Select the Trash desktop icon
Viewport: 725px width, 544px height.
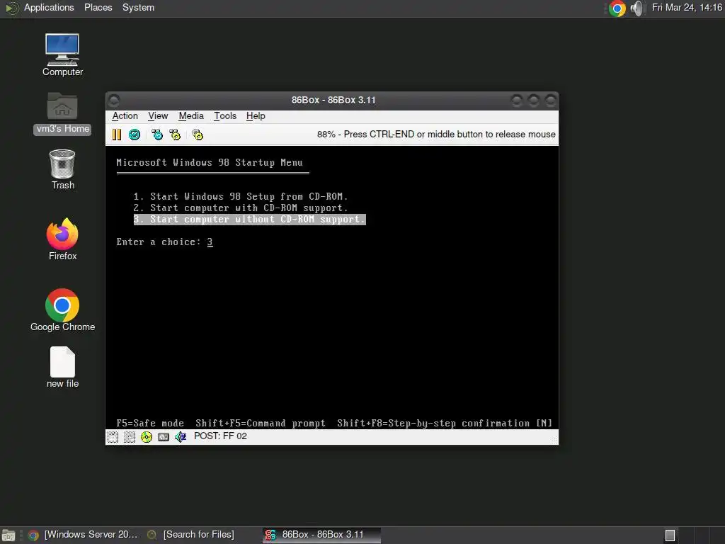(62, 169)
